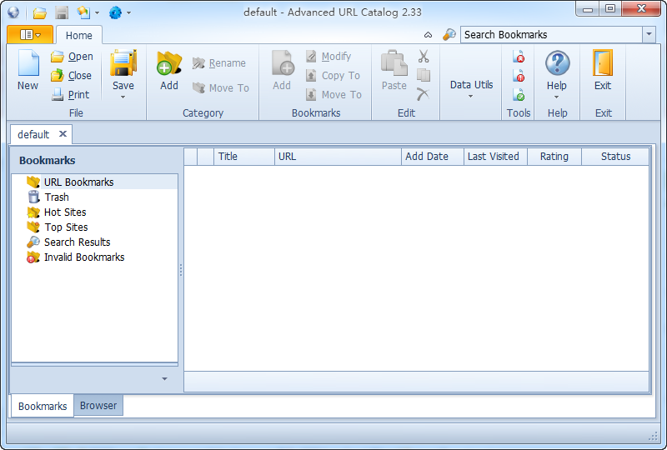Select URL Bookmarks tree item
The width and height of the screenshot is (667, 450).
point(78,182)
